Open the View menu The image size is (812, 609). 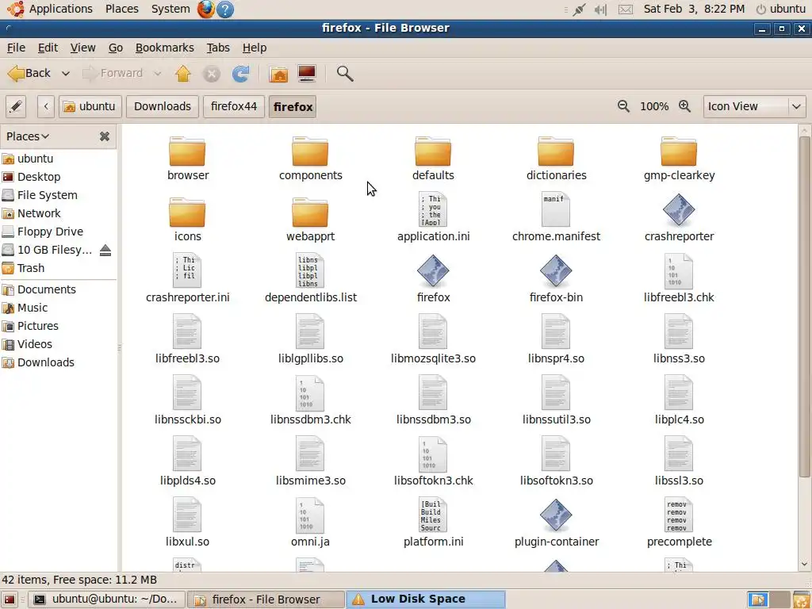[82, 48]
